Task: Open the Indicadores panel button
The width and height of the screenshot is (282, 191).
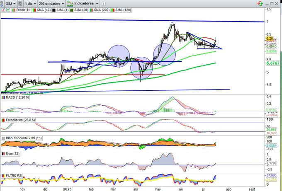Action: click(x=84, y=3)
